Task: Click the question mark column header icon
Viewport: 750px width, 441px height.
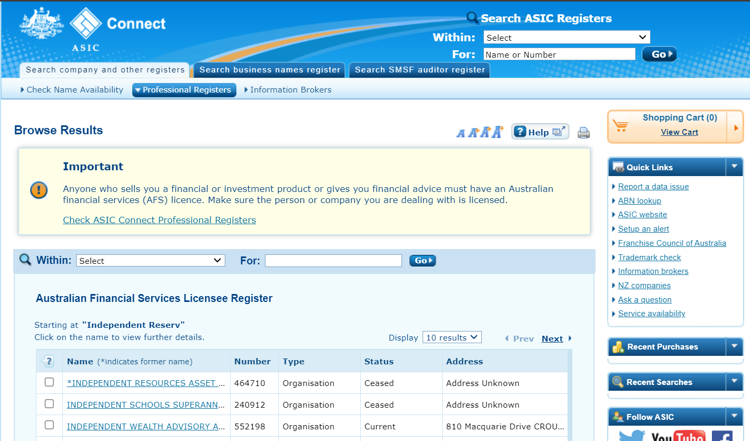Action: pyautogui.click(x=48, y=362)
